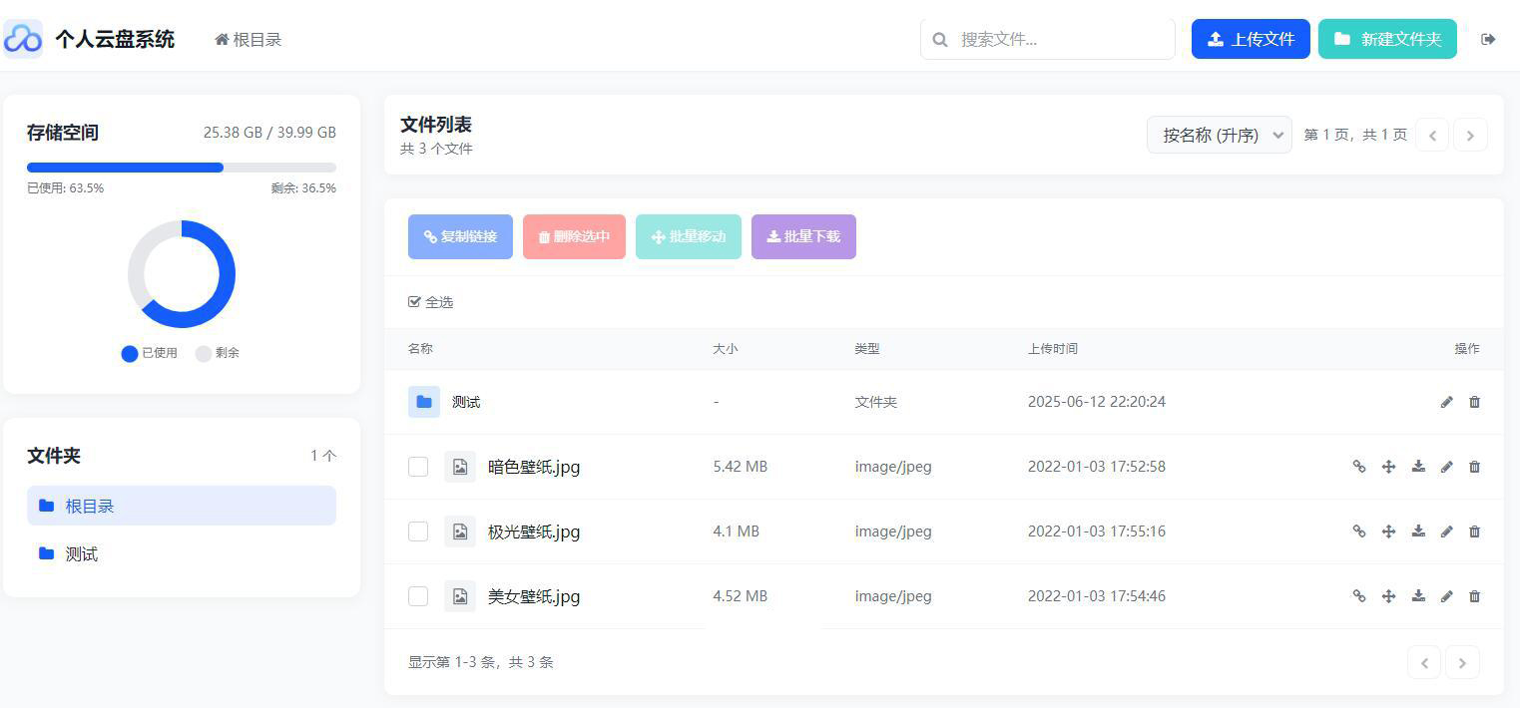Viewport: 1520px width, 708px height.
Task: Download 极光壁纸.jpg using its download icon
Action: pyautogui.click(x=1418, y=531)
